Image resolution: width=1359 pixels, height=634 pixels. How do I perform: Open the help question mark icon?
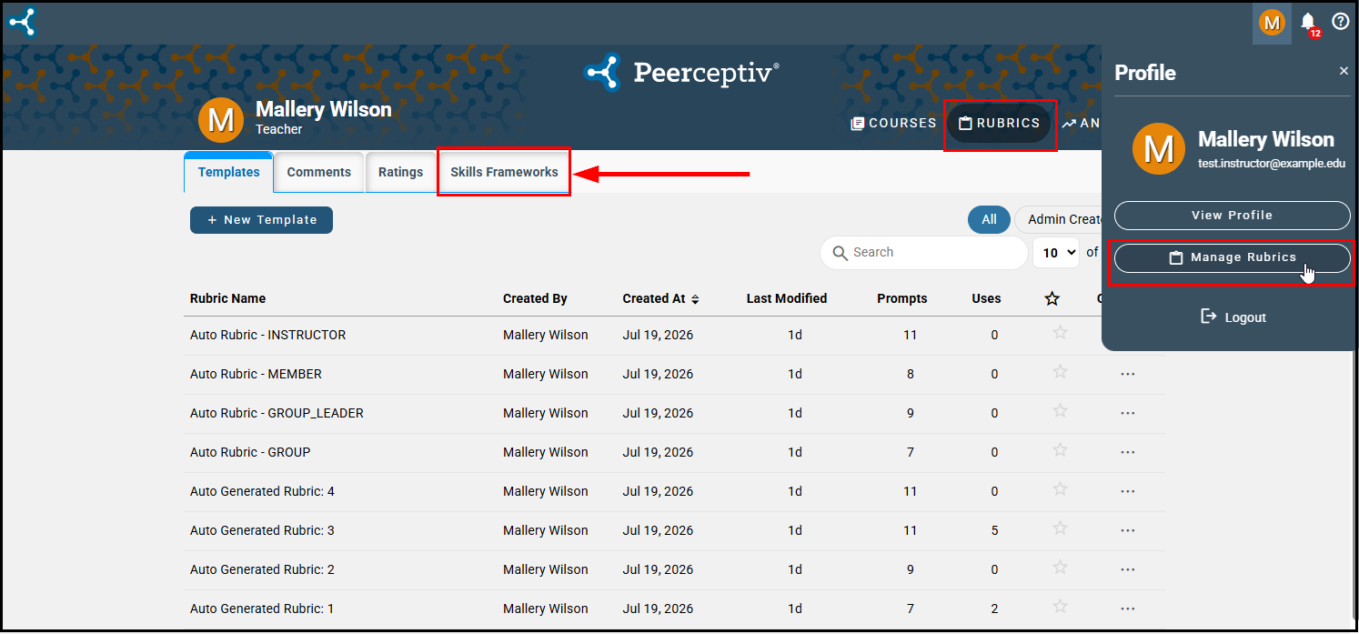coord(1340,21)
